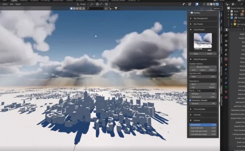The height and width of the screenshot is (151, 245).
Task: Switch to the Sketchfab sidebar tab
Action: click(221, 39)
